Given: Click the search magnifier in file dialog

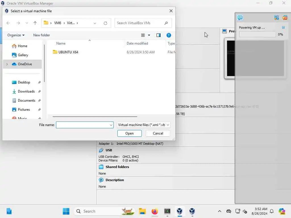Looking at the screenshot, I should coord(166,23).
